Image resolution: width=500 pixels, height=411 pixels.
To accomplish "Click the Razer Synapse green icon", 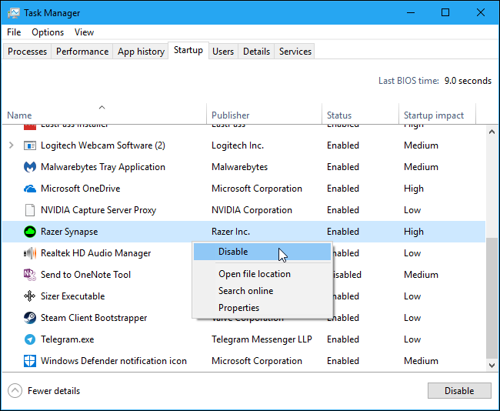I will pos(30,232).
